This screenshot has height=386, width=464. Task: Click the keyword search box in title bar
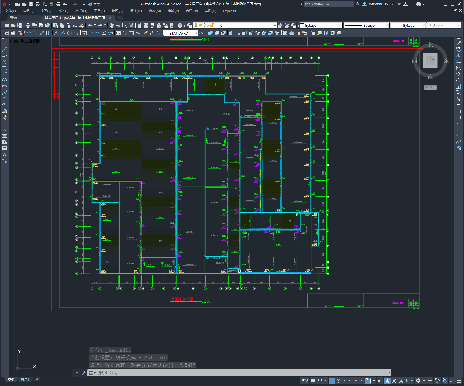tap(329, 4)
